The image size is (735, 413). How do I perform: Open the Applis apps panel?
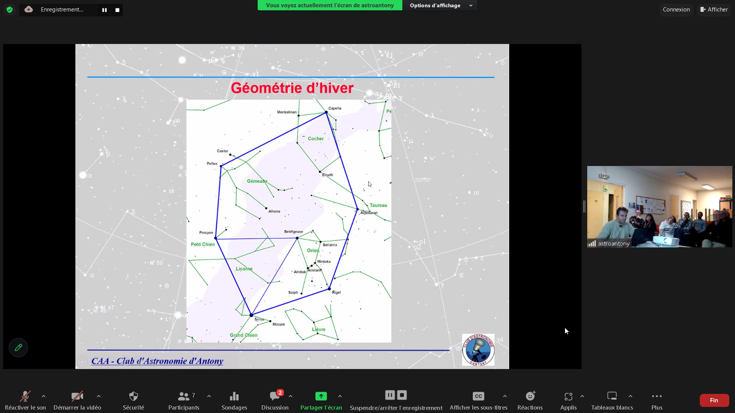pyautogui.click(x=568, y=400)
